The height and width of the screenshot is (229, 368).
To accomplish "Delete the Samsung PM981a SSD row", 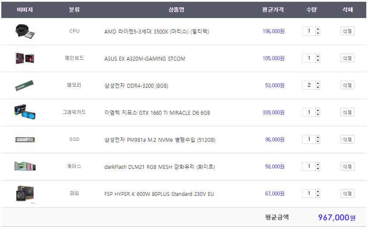I will coord(347,140).
